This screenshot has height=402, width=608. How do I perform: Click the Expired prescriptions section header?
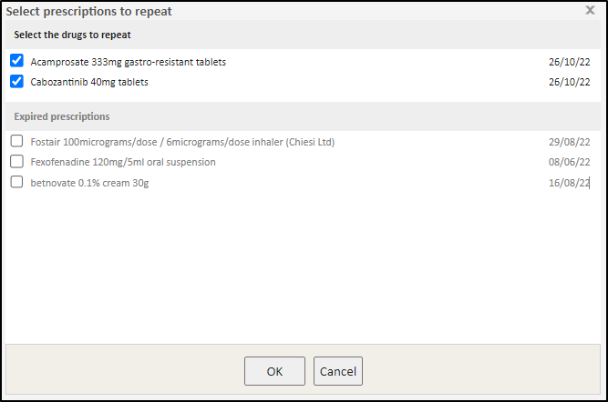point(62,116)
